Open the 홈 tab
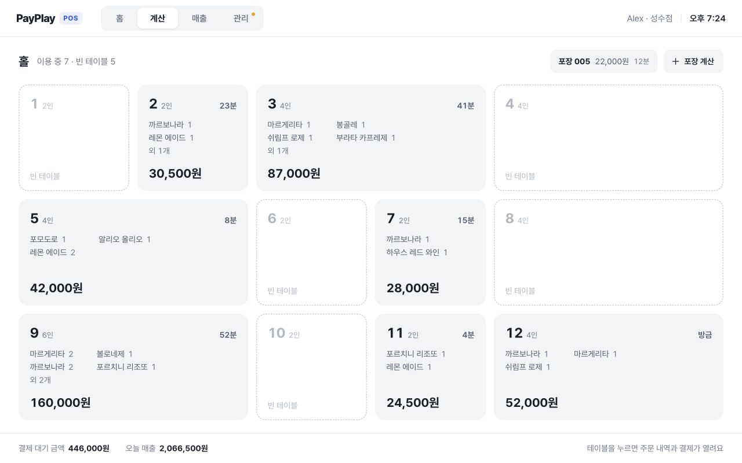This screenshot has width=742, height=463. pos(119,19)
